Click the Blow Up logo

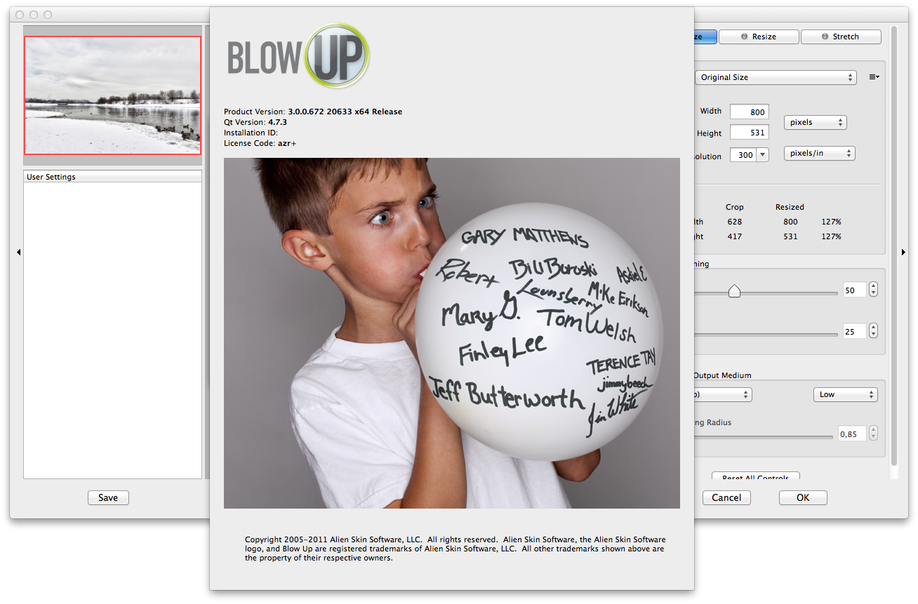298,57
